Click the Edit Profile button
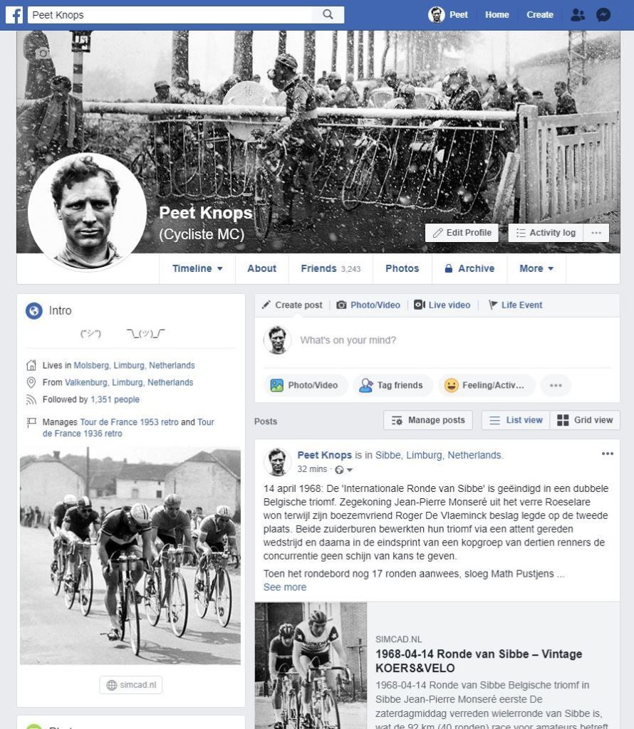The image size is (634, 729). (462, 233)
